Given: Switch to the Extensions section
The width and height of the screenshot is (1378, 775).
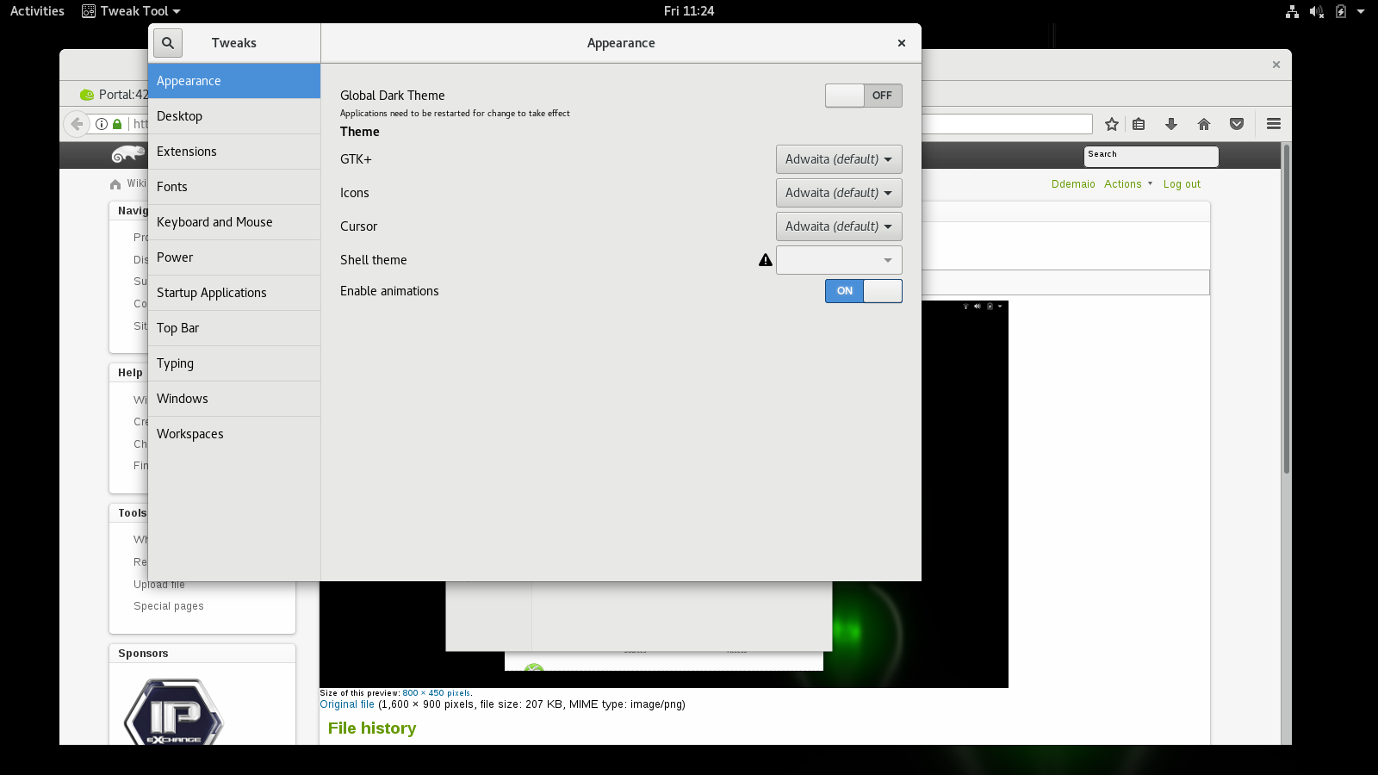Looking at the screenshot, I should [x=187, y=152].
